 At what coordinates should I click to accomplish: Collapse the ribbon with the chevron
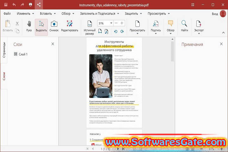[x=223, y=33]
